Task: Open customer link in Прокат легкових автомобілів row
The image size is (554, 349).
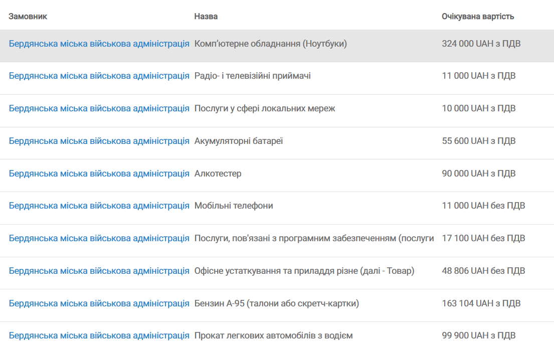Action: coord(99,335)
